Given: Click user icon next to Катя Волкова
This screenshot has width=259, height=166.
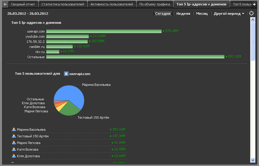Looking at the screenshot, I should pos(14,149).
